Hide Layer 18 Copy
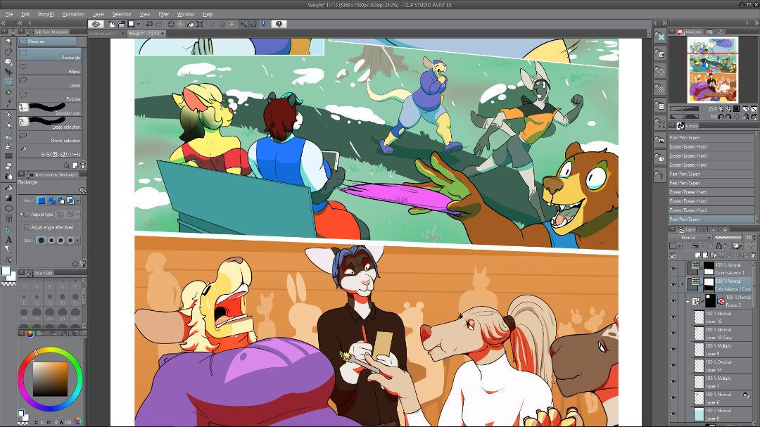760x427 pixels. 673,333
